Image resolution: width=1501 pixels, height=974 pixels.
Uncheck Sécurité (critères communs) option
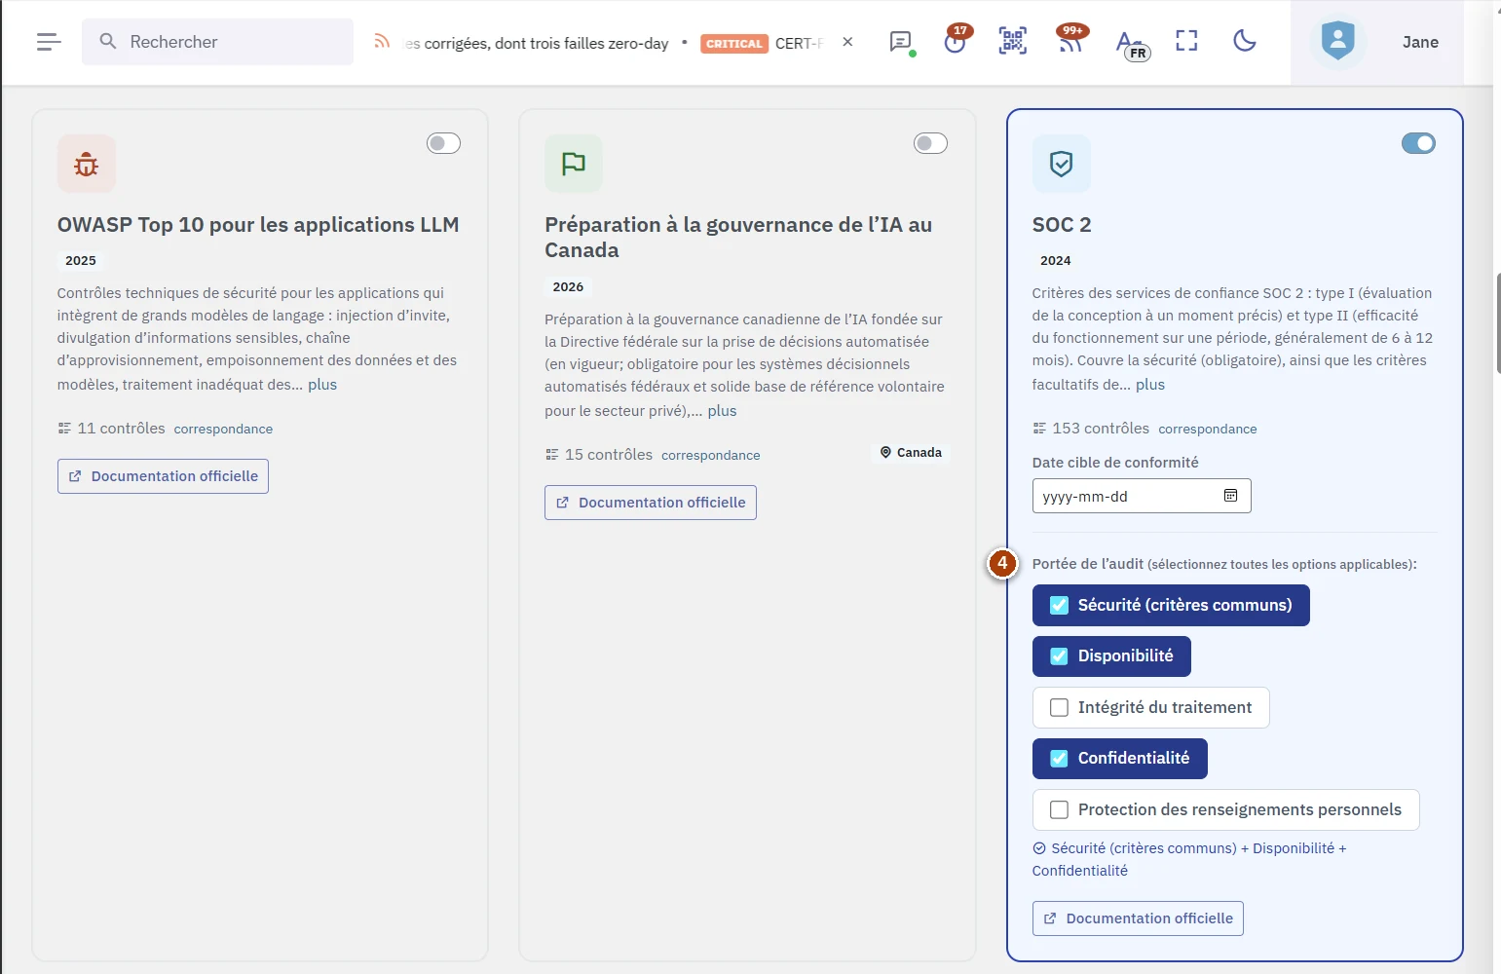[1171, 605]
